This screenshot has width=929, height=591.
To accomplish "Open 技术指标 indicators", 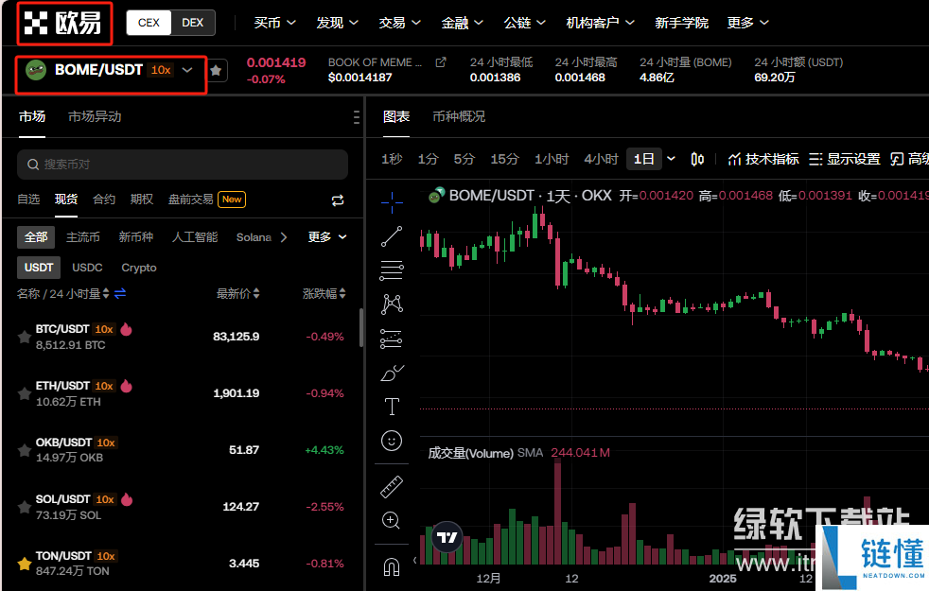I will coord(763,159).
